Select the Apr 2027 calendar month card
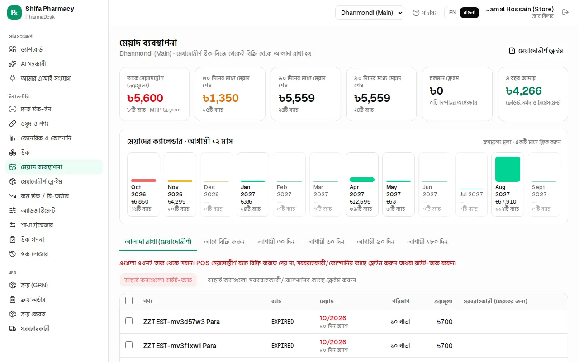The width and height of the screenshot is (579, 362). click(x=362, y=185)
